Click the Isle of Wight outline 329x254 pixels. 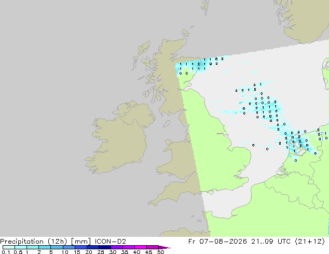211,192
